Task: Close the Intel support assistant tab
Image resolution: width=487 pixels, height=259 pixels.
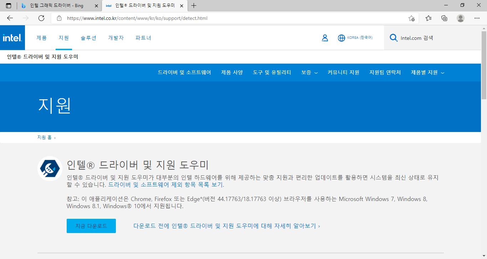Action: [x=182, y=6]
